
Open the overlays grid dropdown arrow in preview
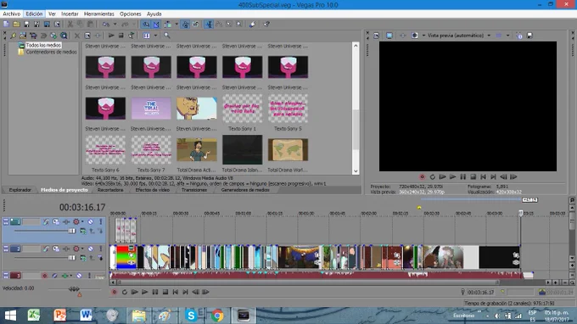tap(507, 36)
